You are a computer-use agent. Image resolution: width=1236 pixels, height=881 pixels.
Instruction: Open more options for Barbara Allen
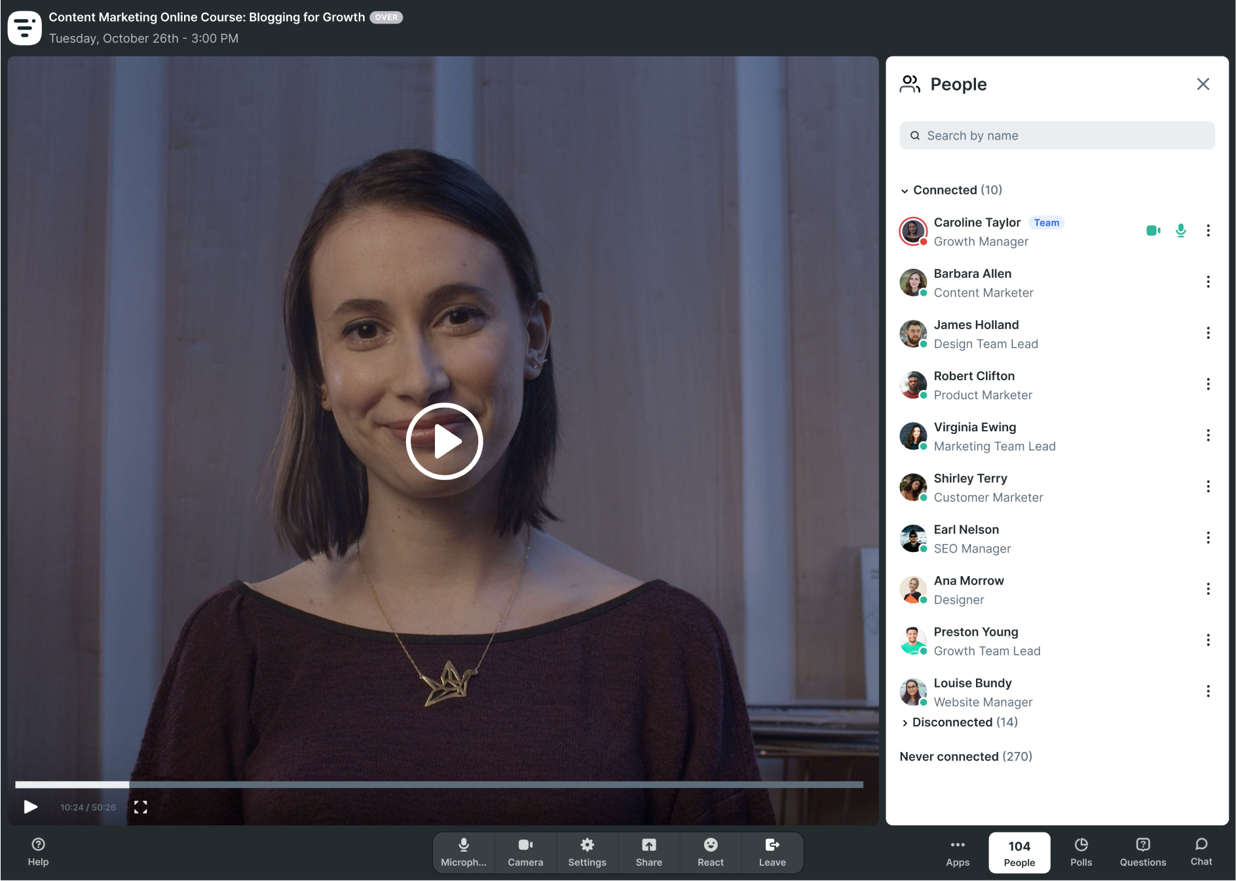(x=1208, y=282)
